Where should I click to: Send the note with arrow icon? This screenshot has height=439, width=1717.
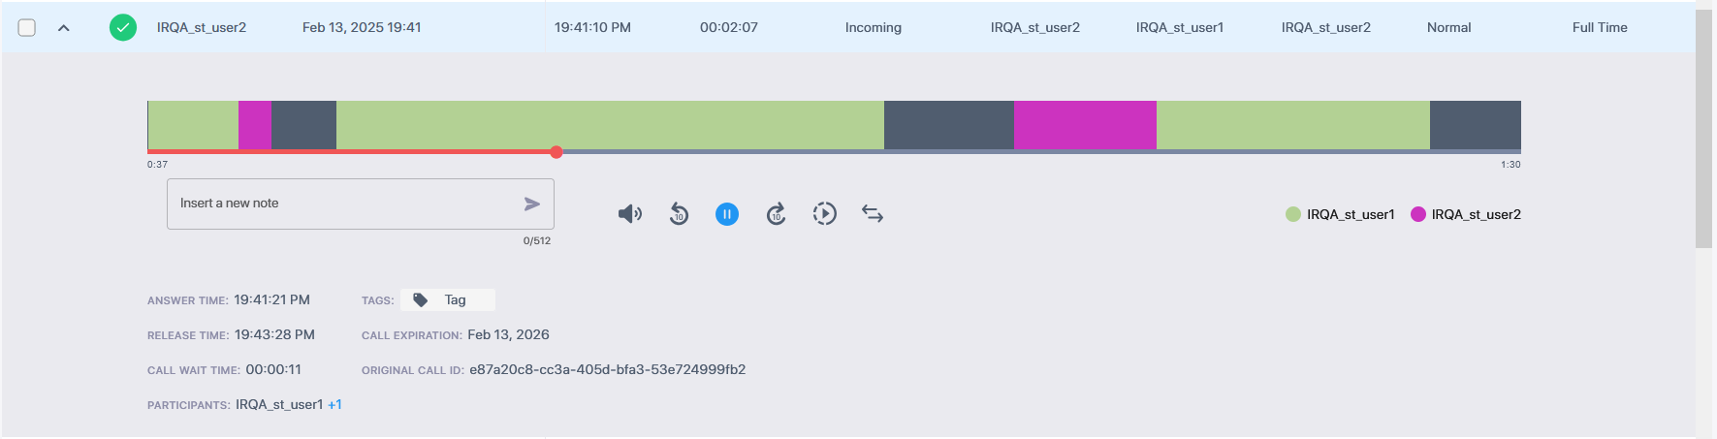pyautogui.click(x=531, y=204)
